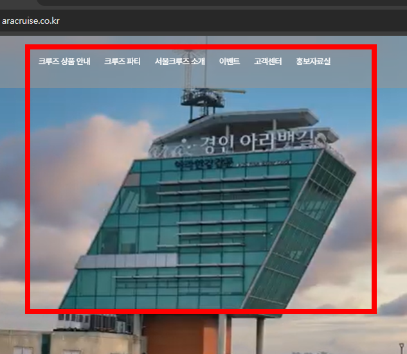Open the 고객센터 menu
The width and height of the screenshot is (407, 354).
(x=268, y=62)
